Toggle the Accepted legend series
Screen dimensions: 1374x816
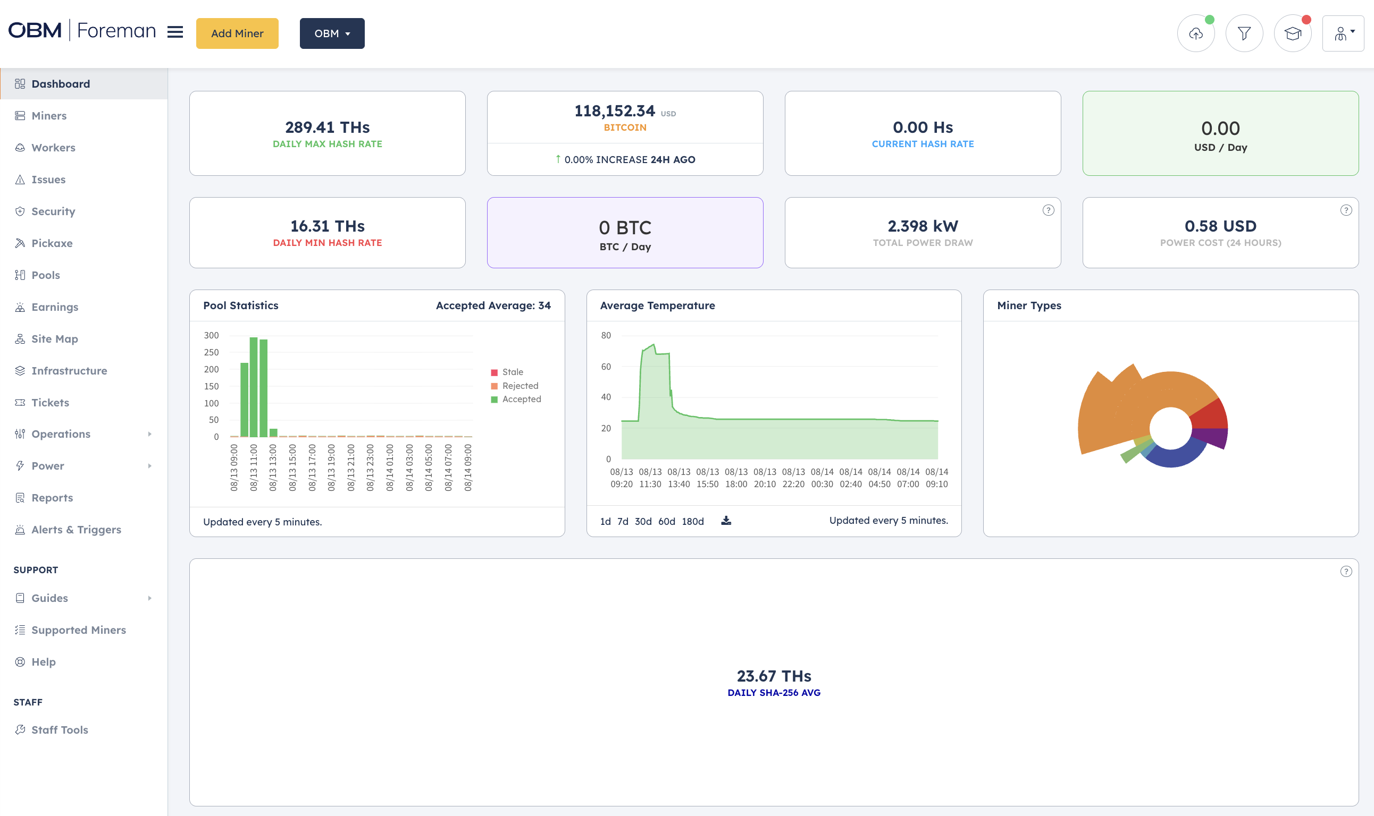(x=516, y=399)
